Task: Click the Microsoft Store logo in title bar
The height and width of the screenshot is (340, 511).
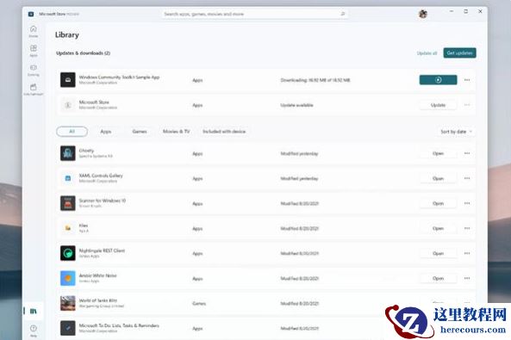Action: (x=31, y=14)
